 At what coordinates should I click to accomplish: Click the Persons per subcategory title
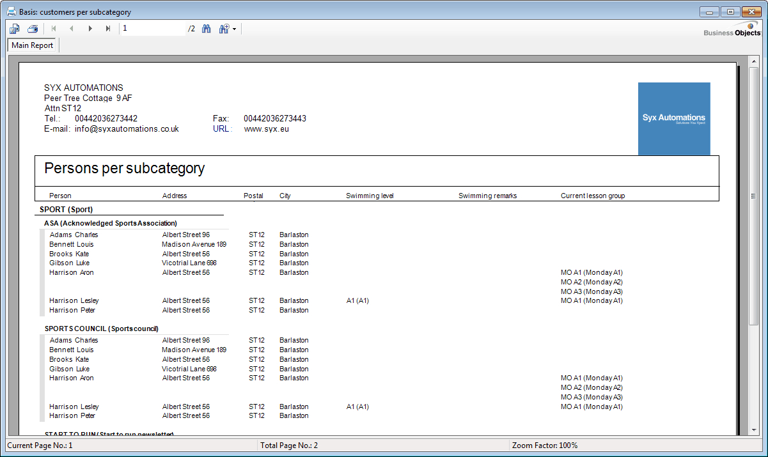point(124,169)
